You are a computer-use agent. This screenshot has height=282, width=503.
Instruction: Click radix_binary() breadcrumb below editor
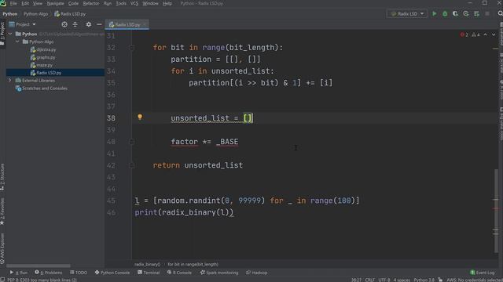(147, 264)
